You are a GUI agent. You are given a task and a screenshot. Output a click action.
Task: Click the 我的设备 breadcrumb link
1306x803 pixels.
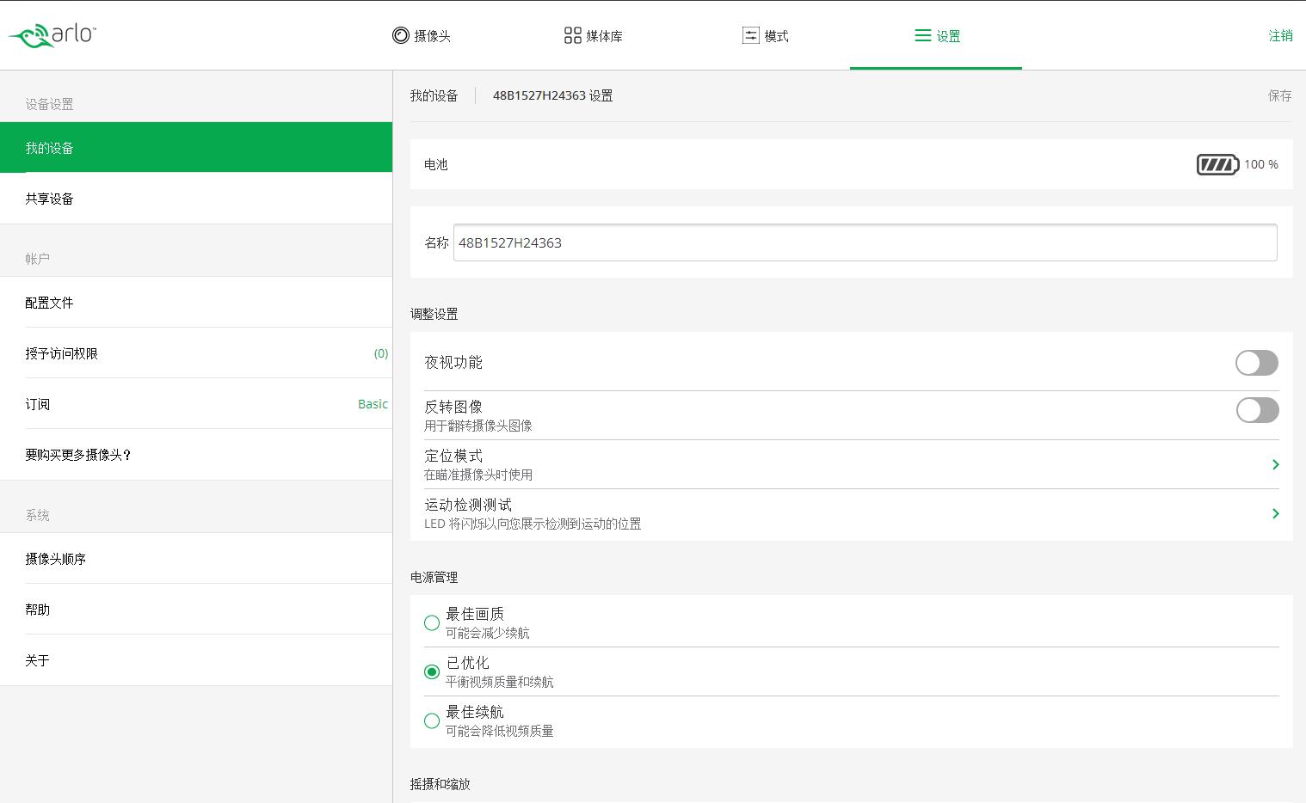(434, 95)
